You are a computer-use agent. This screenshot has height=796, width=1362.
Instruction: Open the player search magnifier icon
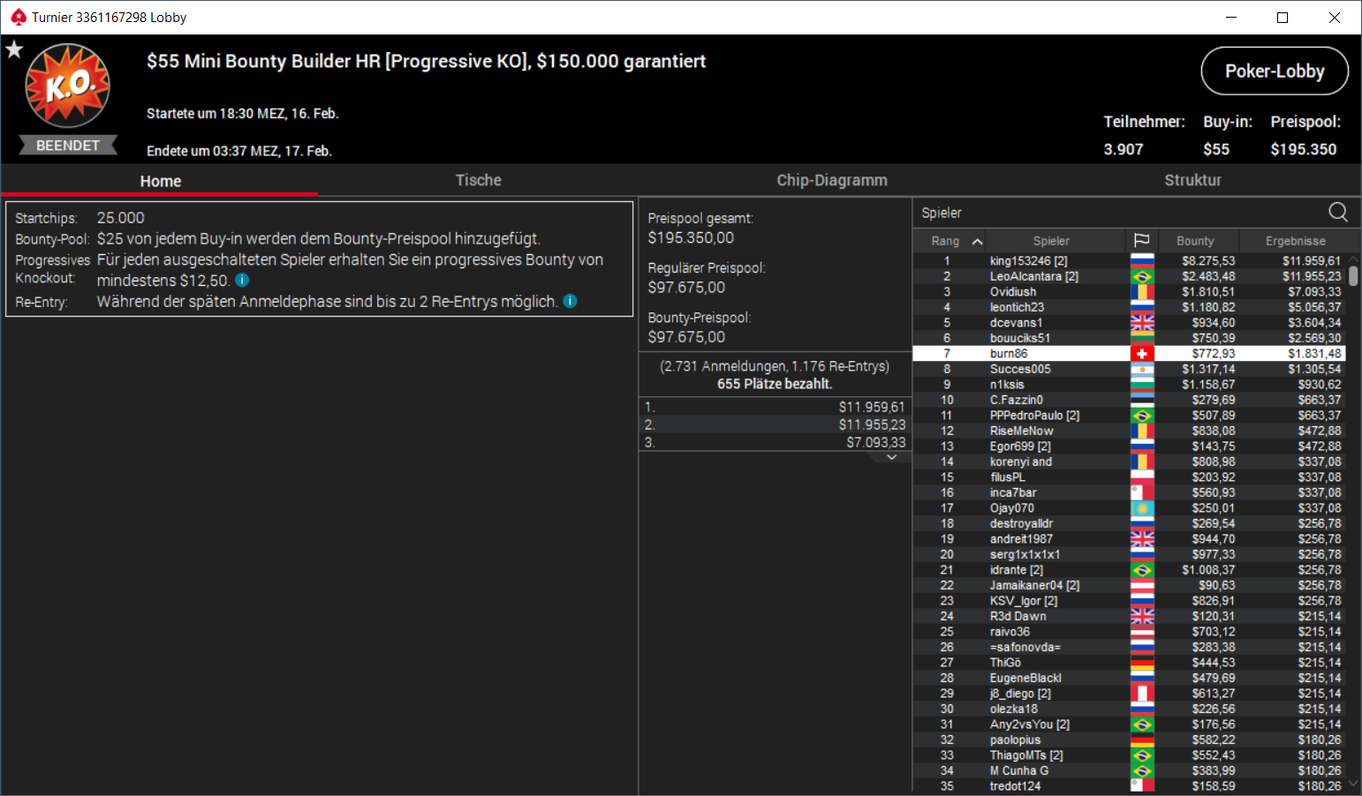pyautogui.click(x=1338, y=212)
